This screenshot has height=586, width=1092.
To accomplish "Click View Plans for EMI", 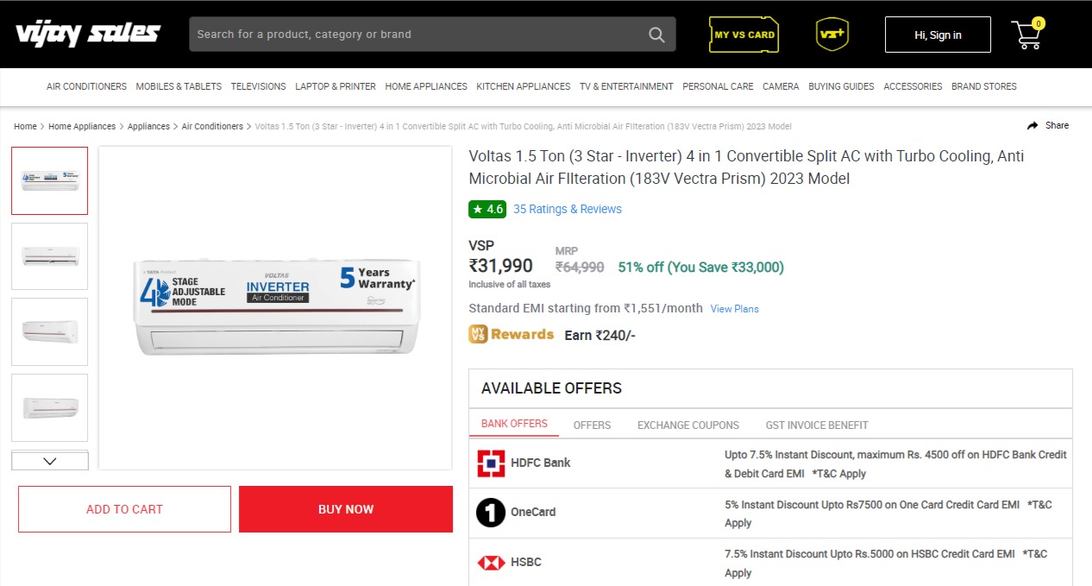I will point(735,309).
